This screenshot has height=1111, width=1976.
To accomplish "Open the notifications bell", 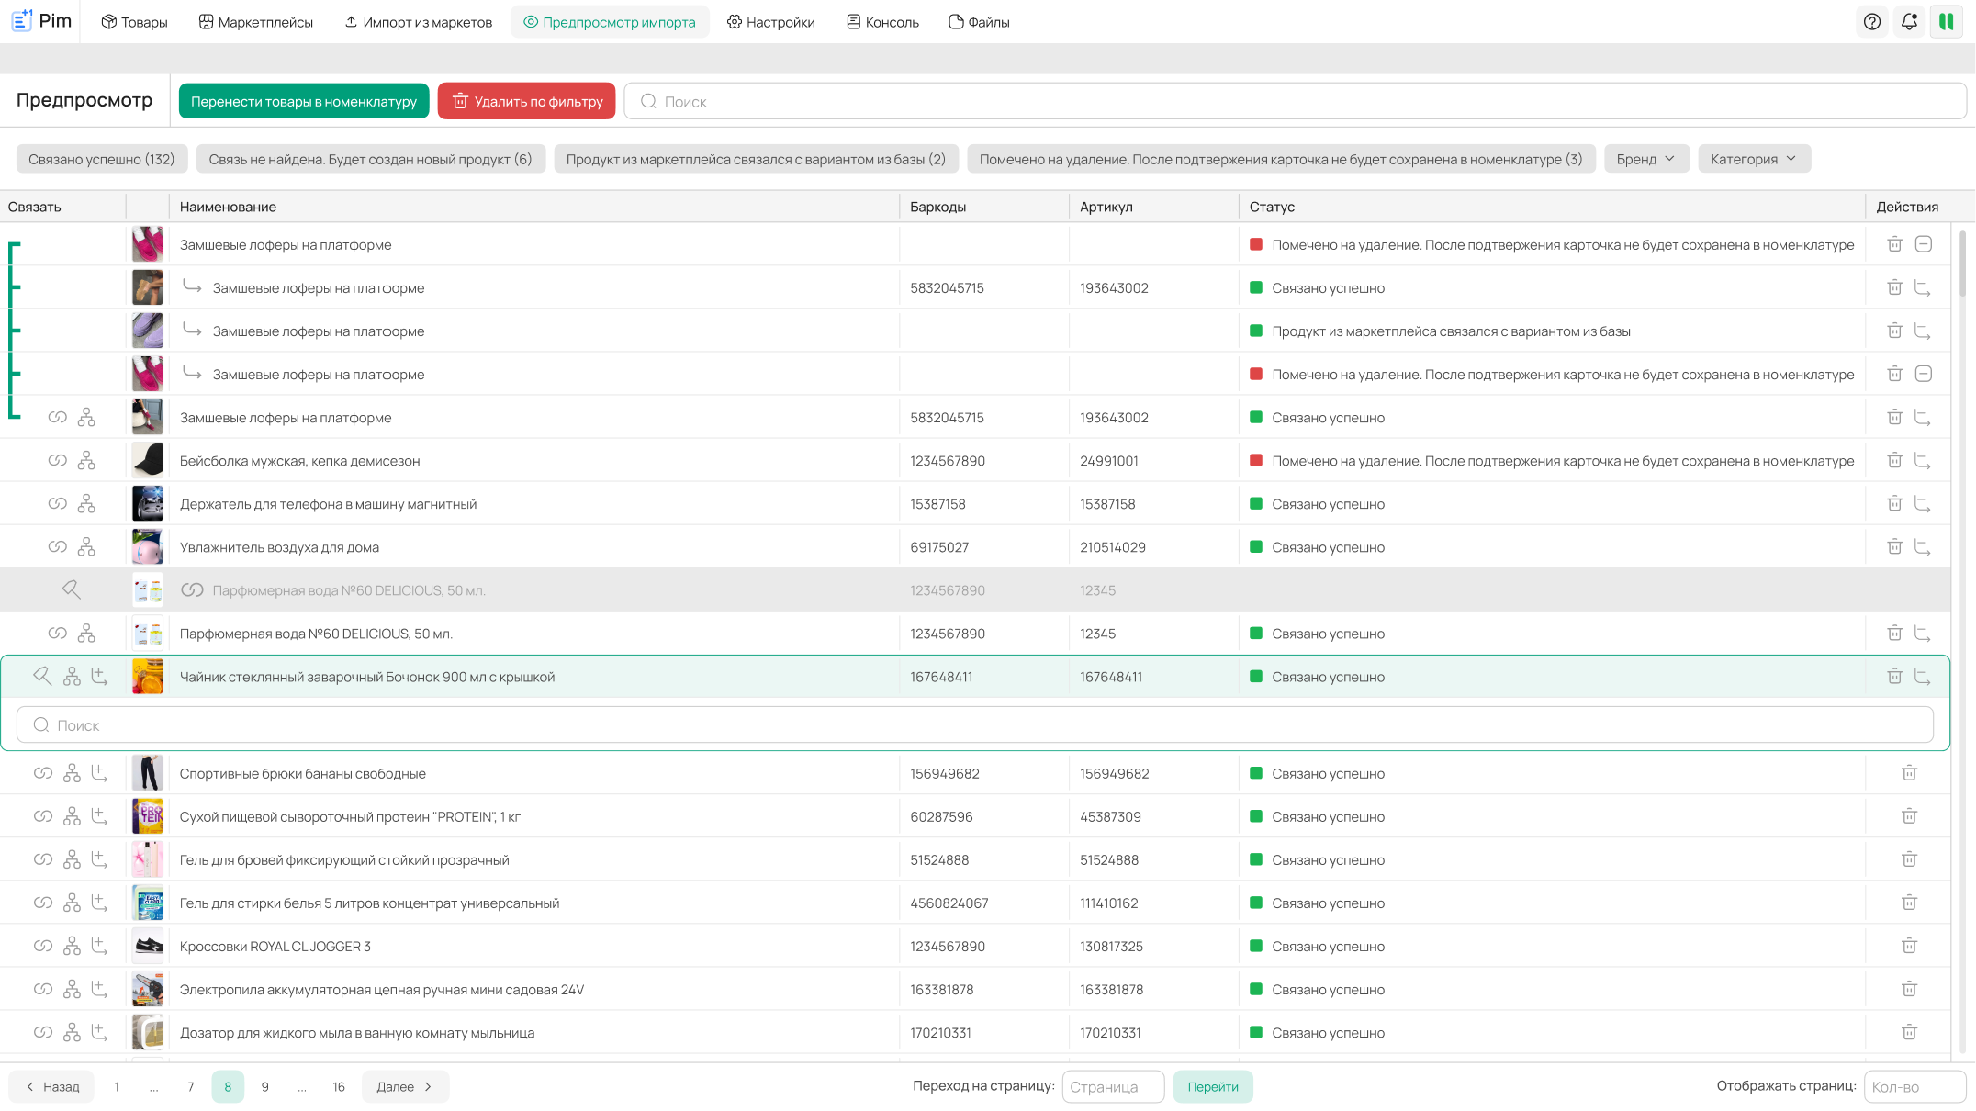I will point(1909,22).
